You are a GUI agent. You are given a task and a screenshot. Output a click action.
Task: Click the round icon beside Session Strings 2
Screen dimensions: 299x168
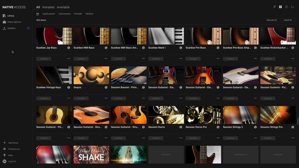[x=256, y=127]
